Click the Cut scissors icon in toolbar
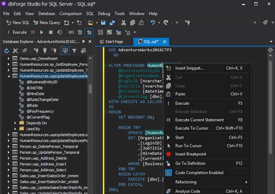Viewport: 275px width, 194px height. pyautogui.click(x=124, y=22)
